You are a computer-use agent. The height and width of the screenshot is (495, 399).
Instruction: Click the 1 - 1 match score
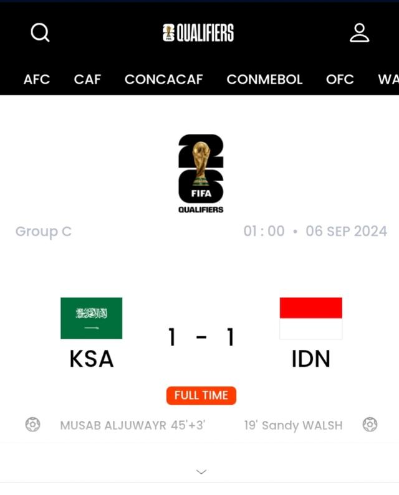(x=201, y=337)
